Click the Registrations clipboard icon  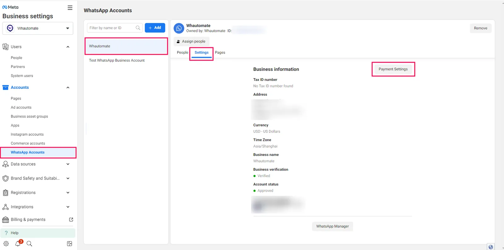pos(5,193)
